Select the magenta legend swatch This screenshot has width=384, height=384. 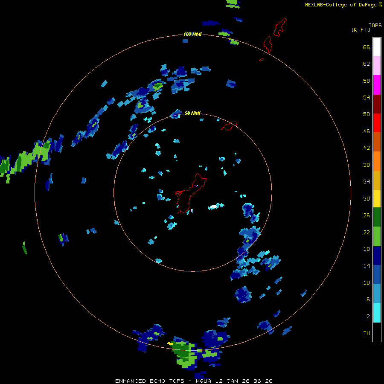(377, 85)
